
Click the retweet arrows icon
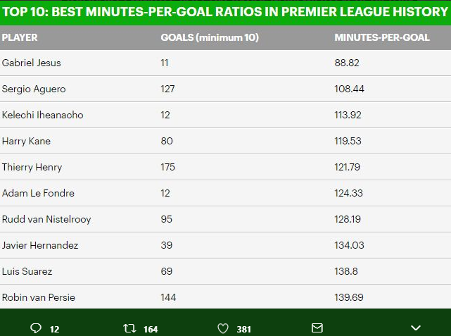(129, 328)
